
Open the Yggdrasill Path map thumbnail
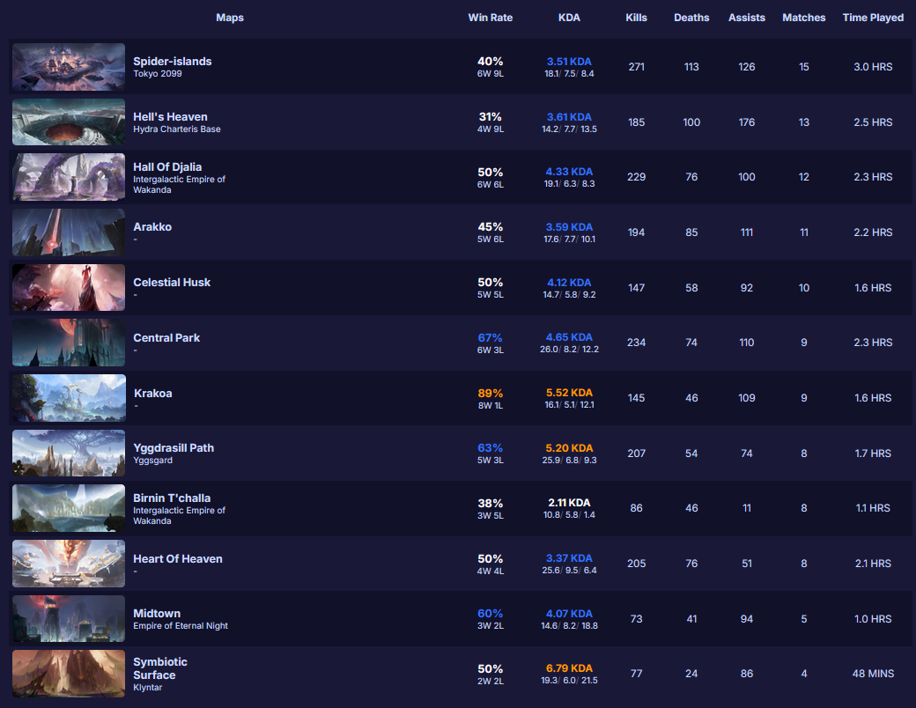coord(69,454)
